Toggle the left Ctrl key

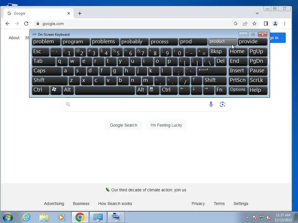pyautogui.click(x=41, y=90)
